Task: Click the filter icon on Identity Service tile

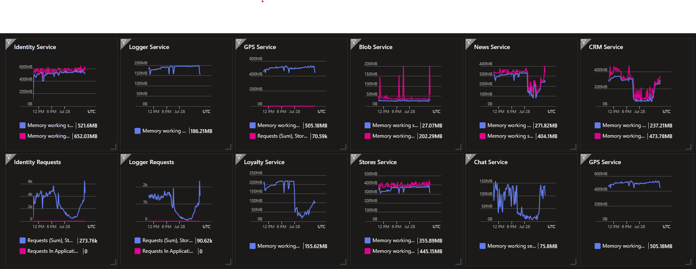Action: tap(8, 42)
